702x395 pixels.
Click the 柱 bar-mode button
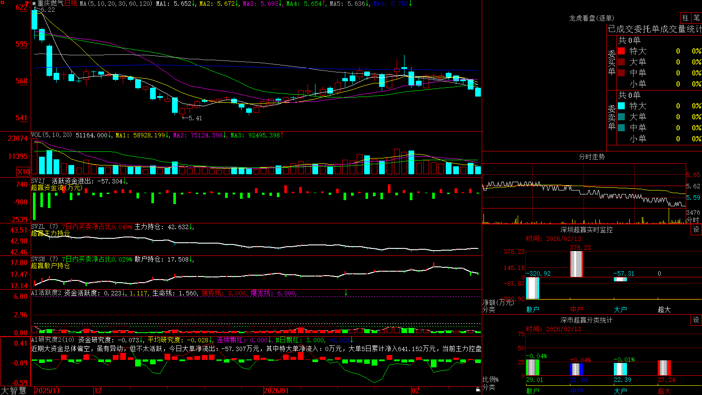point(685,18)
